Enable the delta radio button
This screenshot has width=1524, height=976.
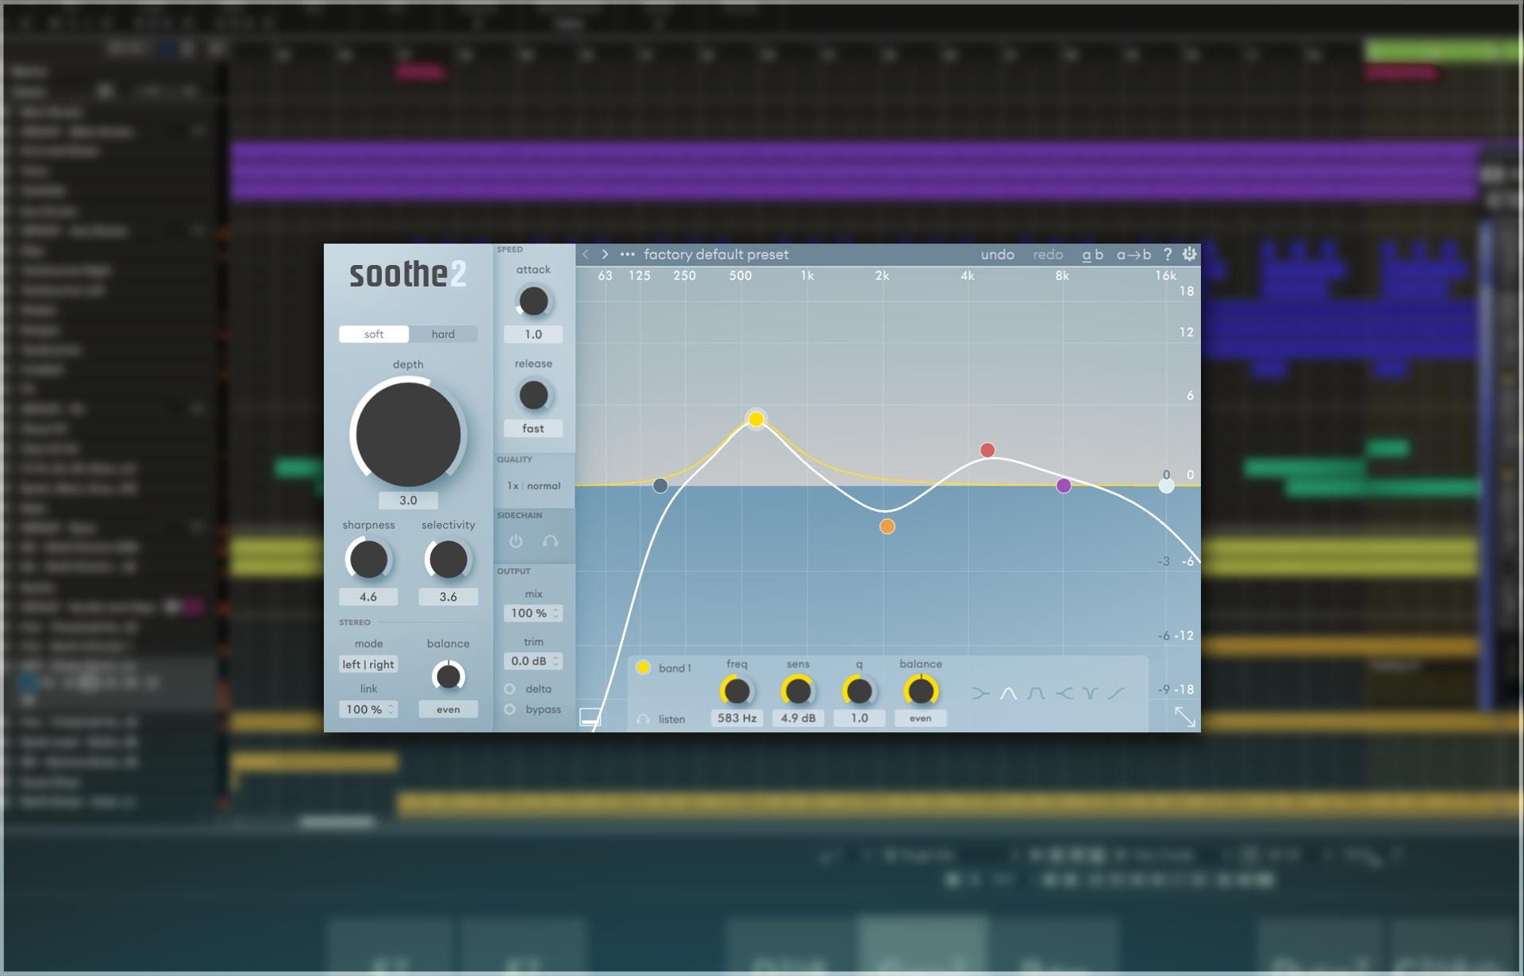(x=510, y=689)
